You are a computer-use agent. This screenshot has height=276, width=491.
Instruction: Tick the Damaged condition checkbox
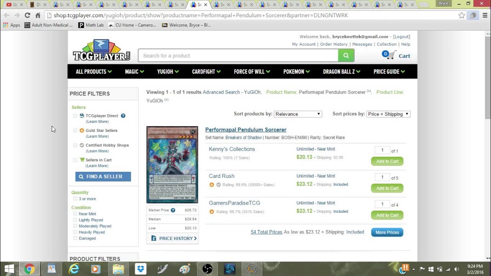point(75,238)
